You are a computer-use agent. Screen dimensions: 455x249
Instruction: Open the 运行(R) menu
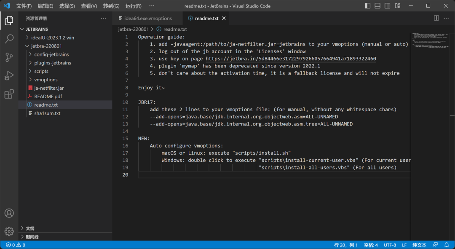coord(134,6)
